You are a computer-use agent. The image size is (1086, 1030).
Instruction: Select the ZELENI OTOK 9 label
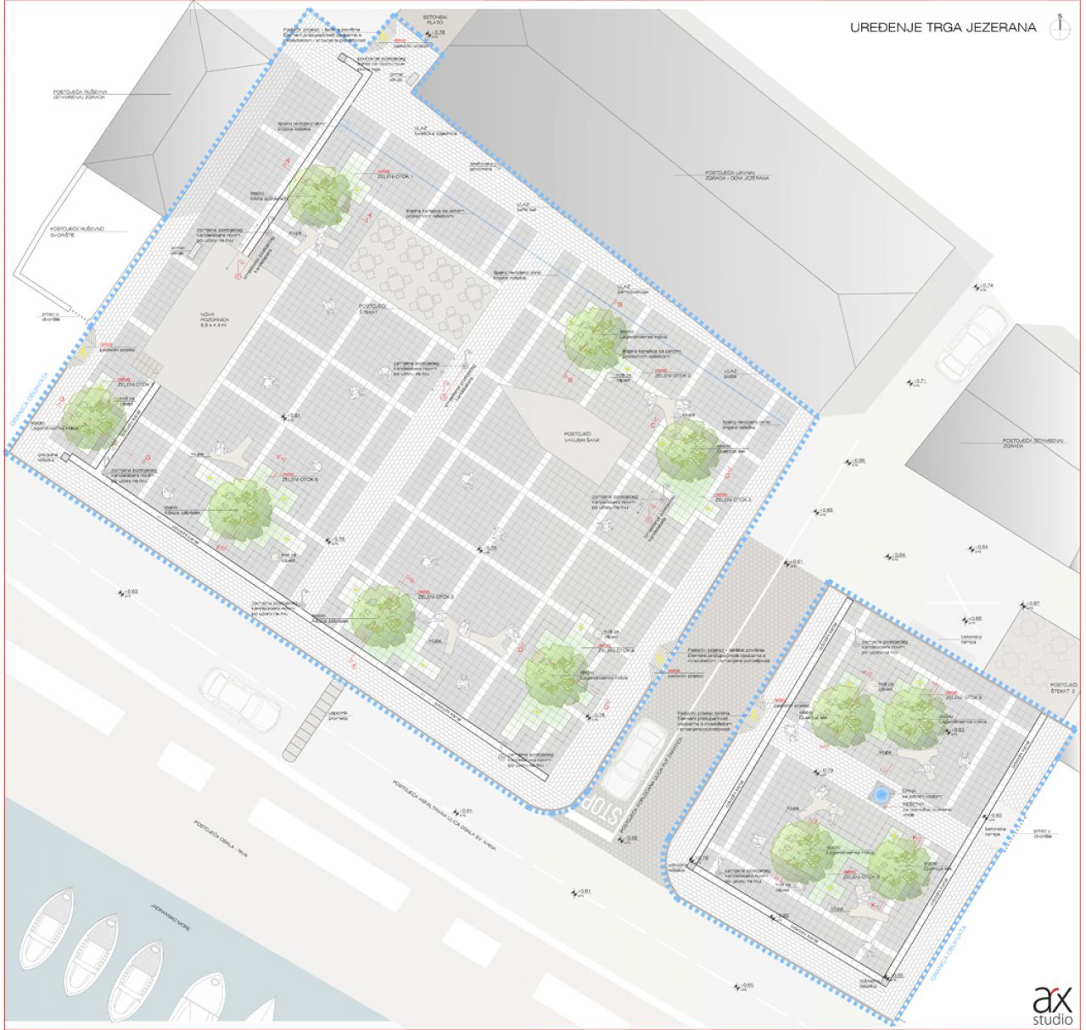click(861, 877)
